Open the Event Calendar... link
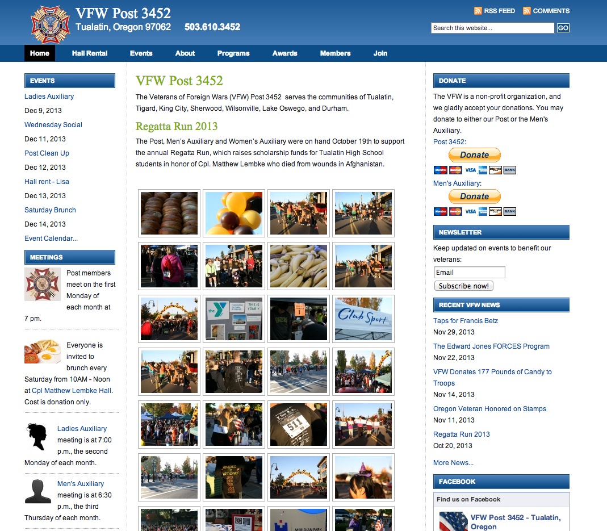 [x=51, y=239]
